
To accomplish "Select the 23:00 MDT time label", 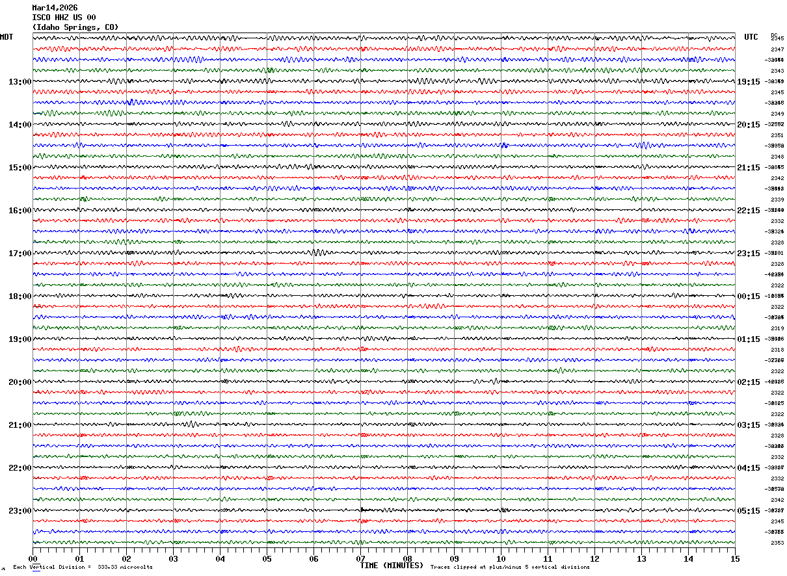I will [x=20, y=511].
